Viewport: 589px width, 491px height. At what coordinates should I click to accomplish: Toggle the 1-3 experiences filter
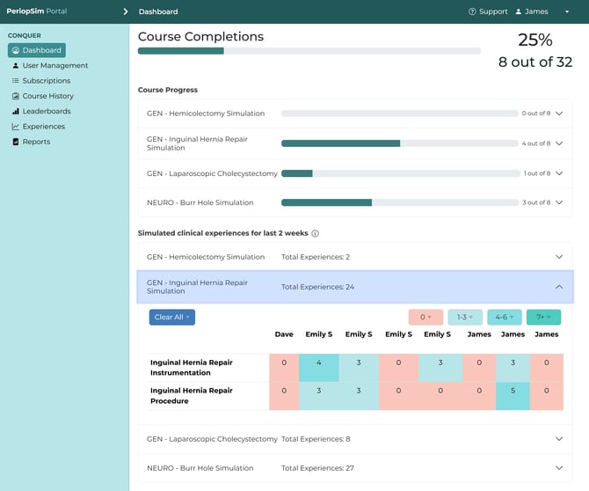tap(465, 318)
